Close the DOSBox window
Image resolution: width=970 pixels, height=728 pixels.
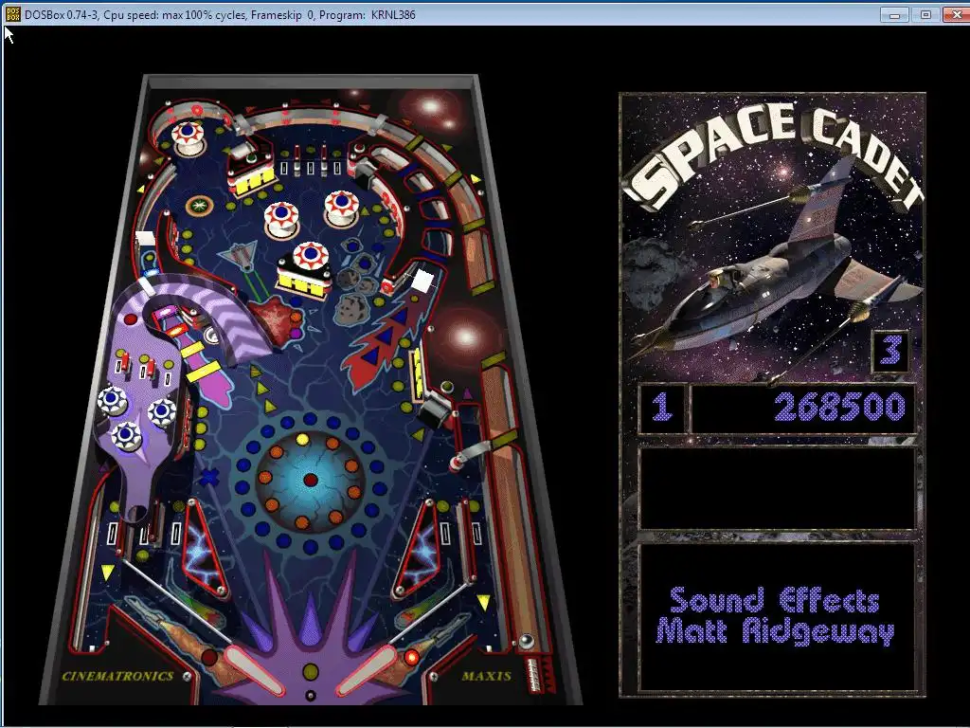tap(956, 15)
